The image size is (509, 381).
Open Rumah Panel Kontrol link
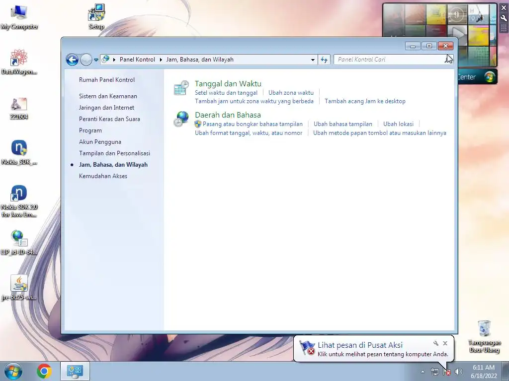coord(107,80)
